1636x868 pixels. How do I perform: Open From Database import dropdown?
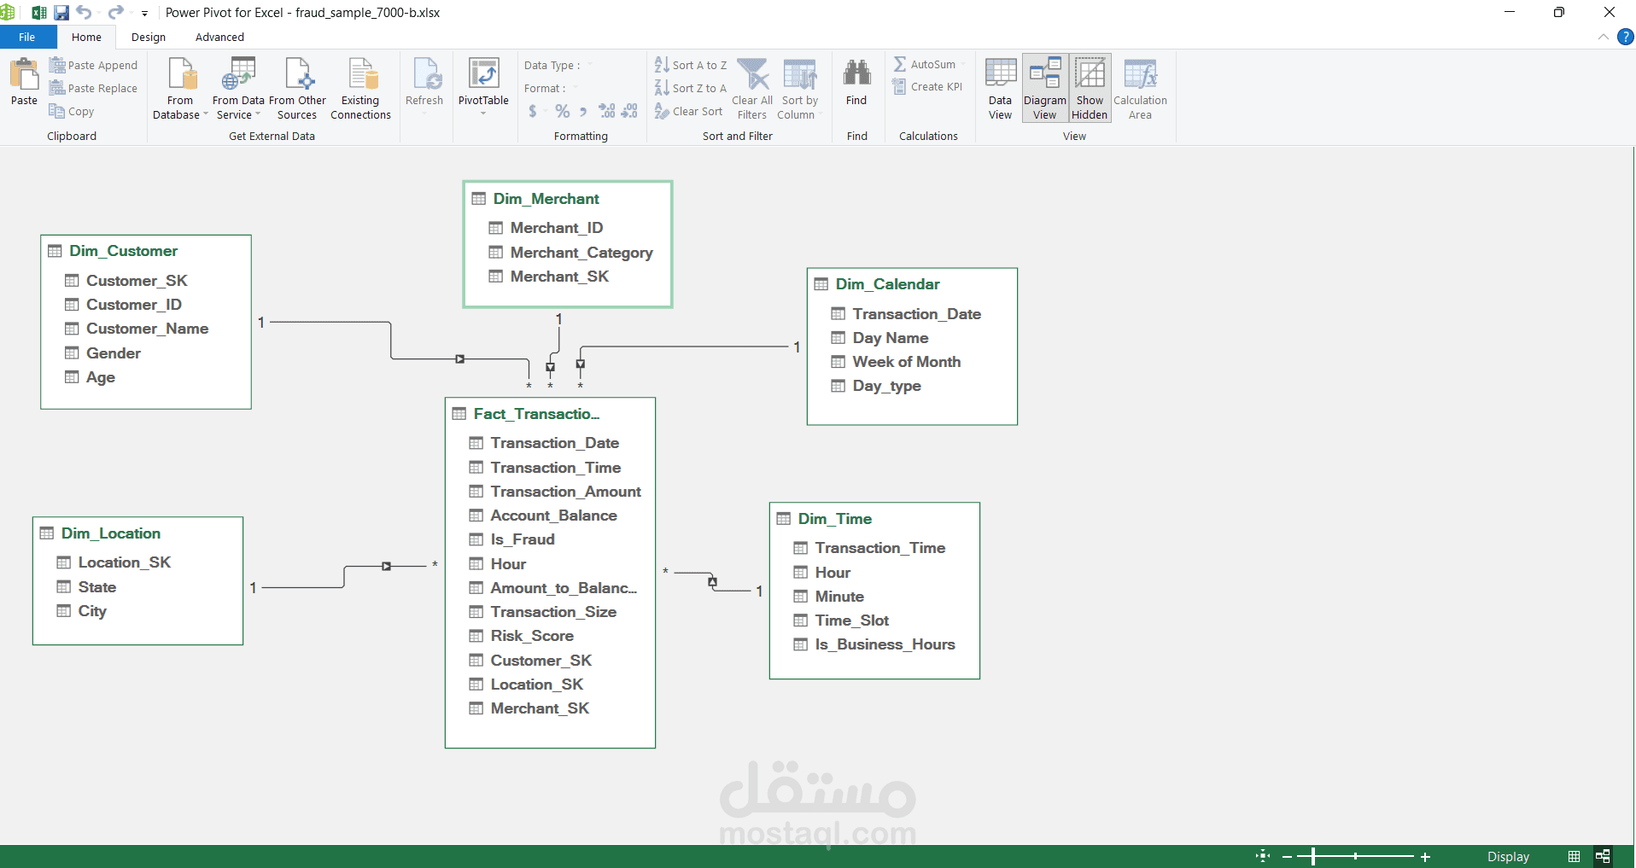[180, 89]
